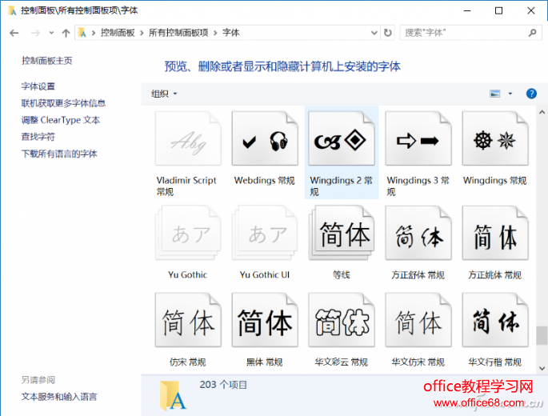Viewport: 548px width, 416px height.
Task: Click the fonts folder icon in address bar
Action: point(82,33)
